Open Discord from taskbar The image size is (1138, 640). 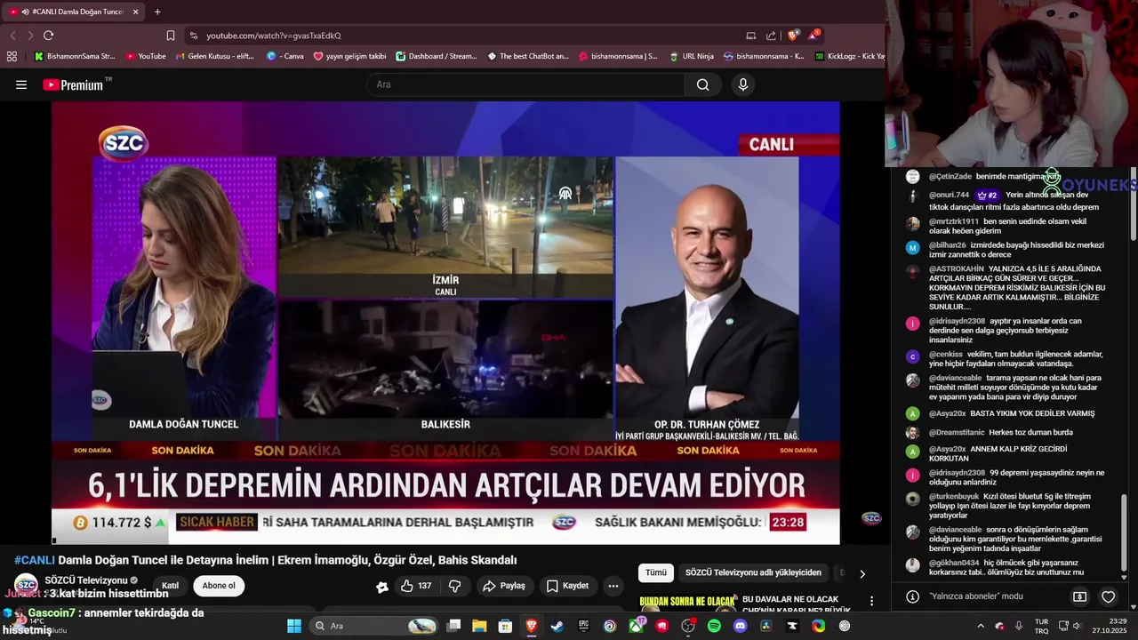pyautogui.click(x=741, y=626)
